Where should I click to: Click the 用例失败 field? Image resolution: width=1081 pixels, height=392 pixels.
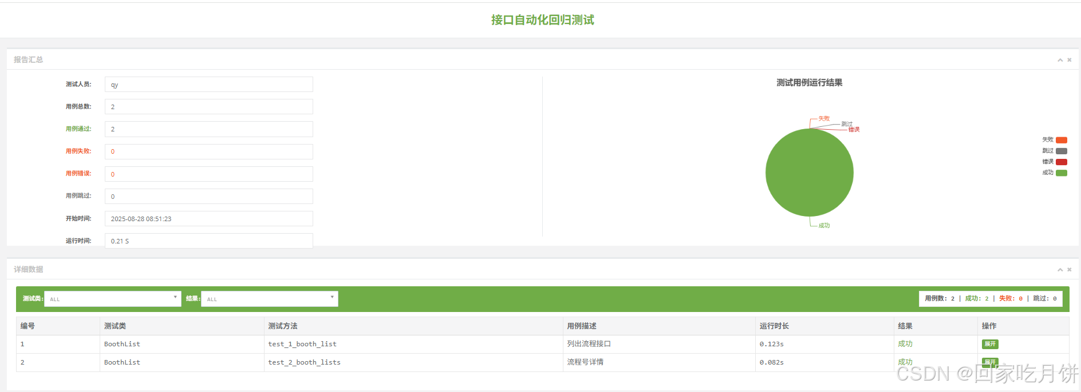click(209, 151)
